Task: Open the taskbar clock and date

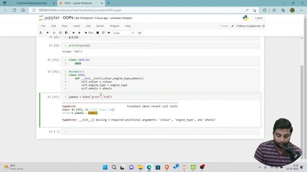Action: pos(292,167)
